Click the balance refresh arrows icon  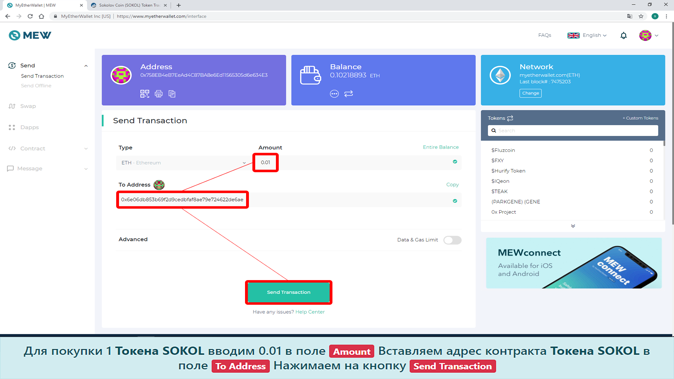(x=349, y=94)
